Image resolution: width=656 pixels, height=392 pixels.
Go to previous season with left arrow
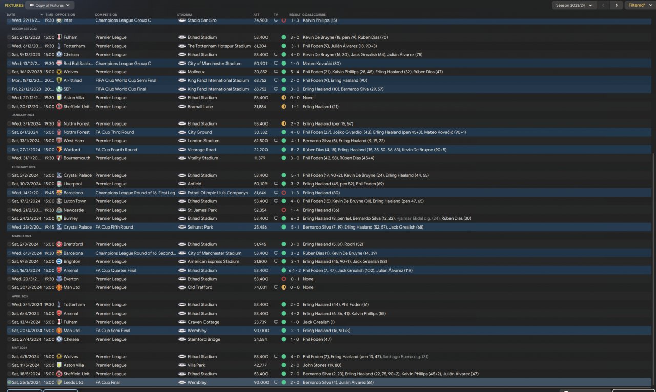click(x=604, y=5)
